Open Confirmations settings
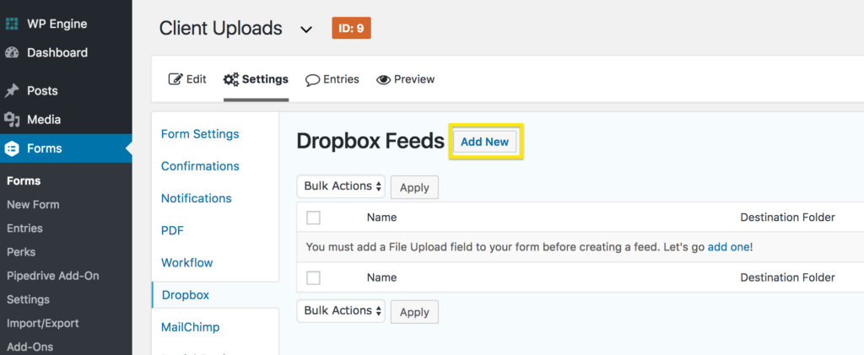The width and height of the screenshot is (864, 355). tap(200, 166)
